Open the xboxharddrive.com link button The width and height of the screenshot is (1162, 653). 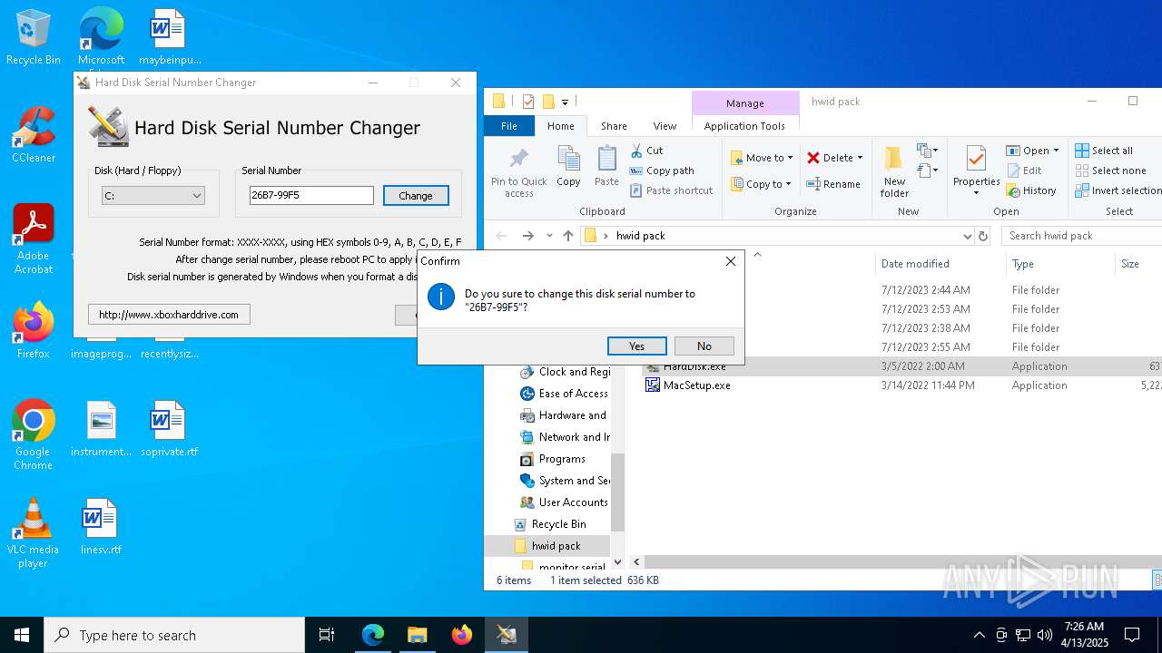coord(169,315)
